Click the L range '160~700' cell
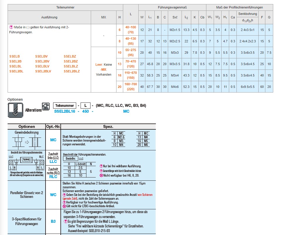The width and height of the screenshot is (296, 235). [131, 87]
